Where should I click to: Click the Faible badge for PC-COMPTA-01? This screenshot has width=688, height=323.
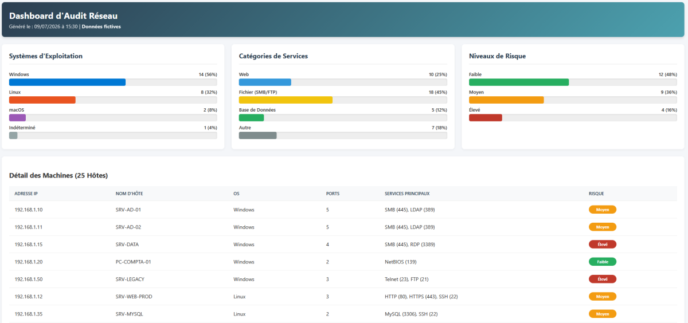[603, 262]
